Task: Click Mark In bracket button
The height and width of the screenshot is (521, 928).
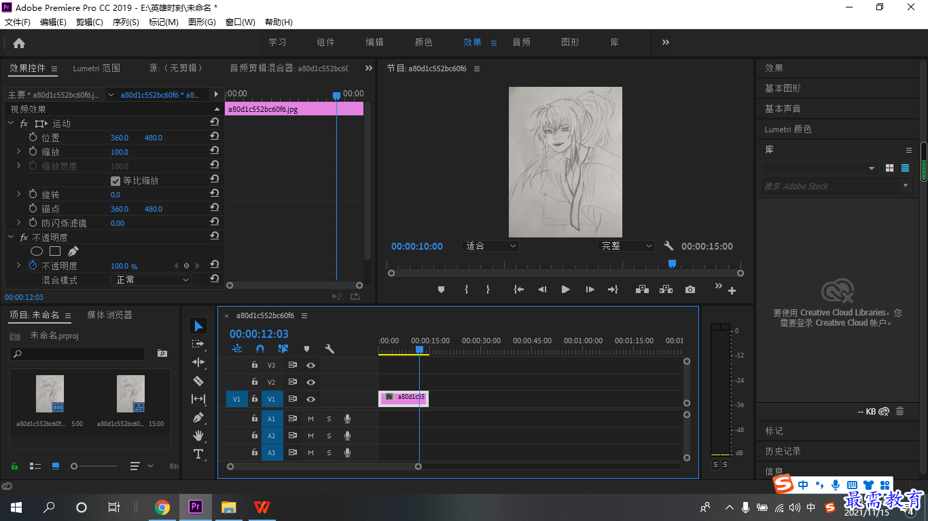Action: pos(466,290)
